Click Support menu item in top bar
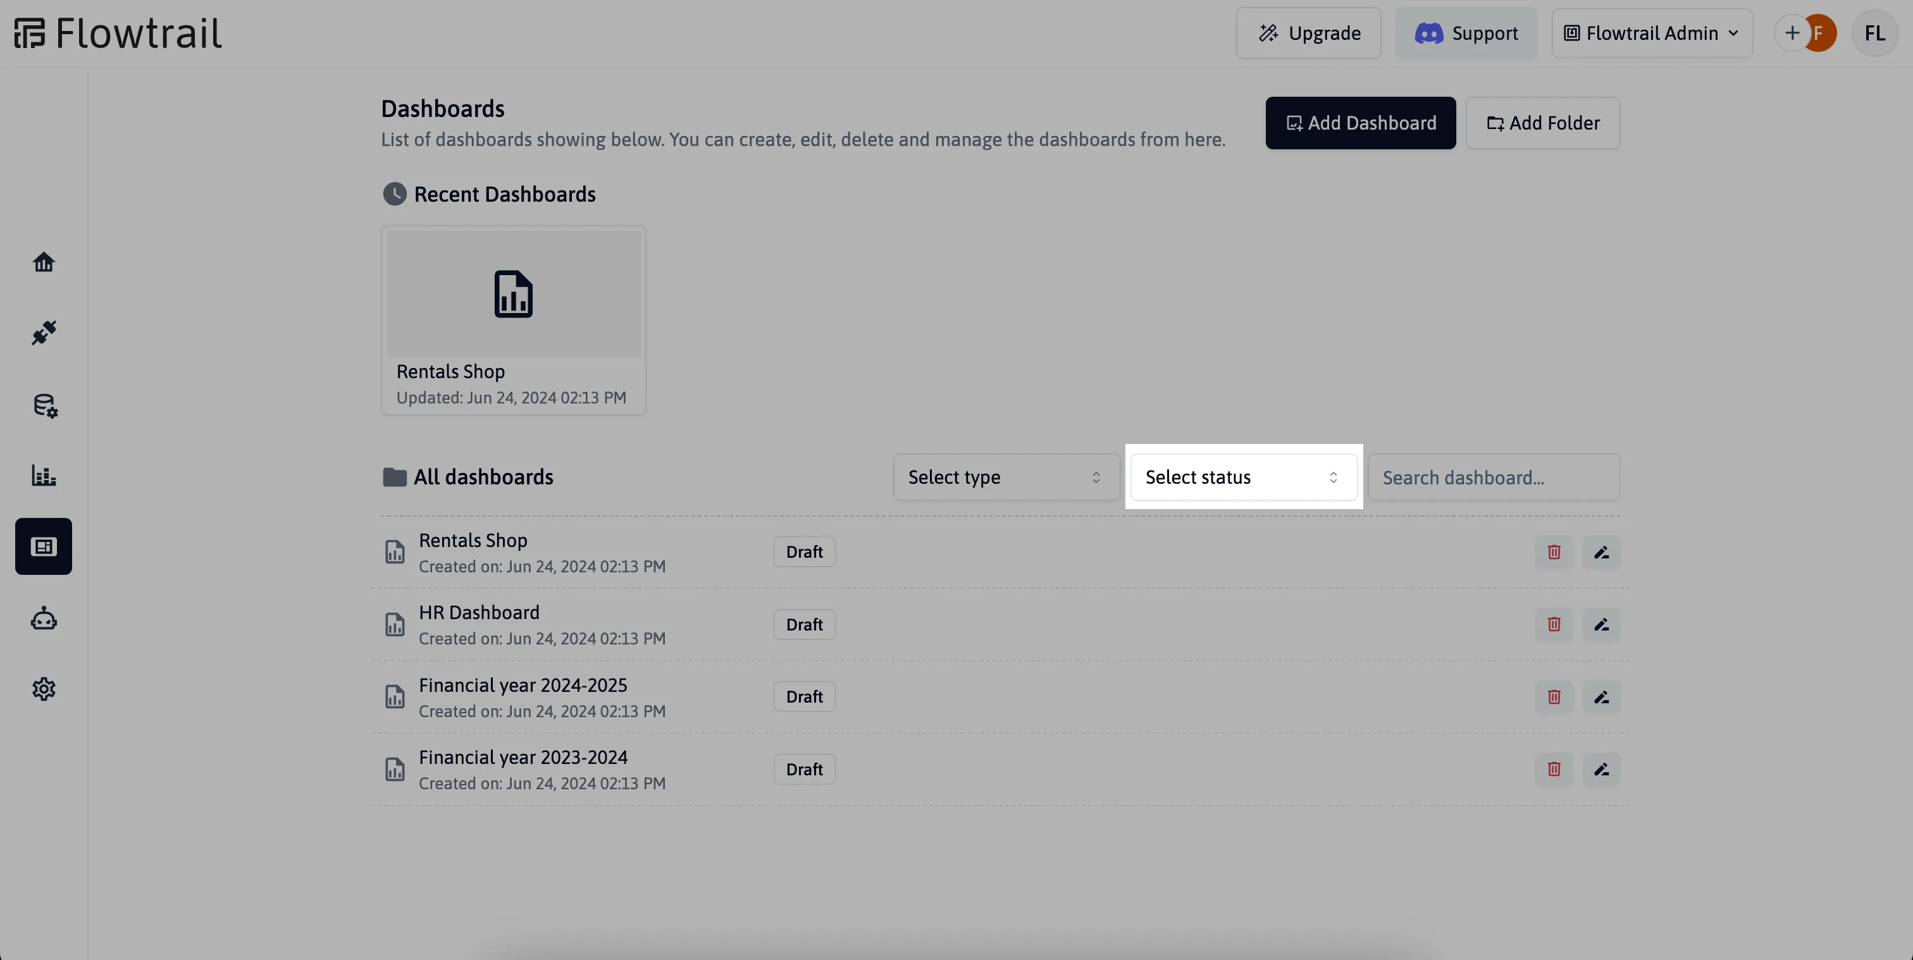1913x960 pixels. pyautogui.click(x=1466, y=33)
